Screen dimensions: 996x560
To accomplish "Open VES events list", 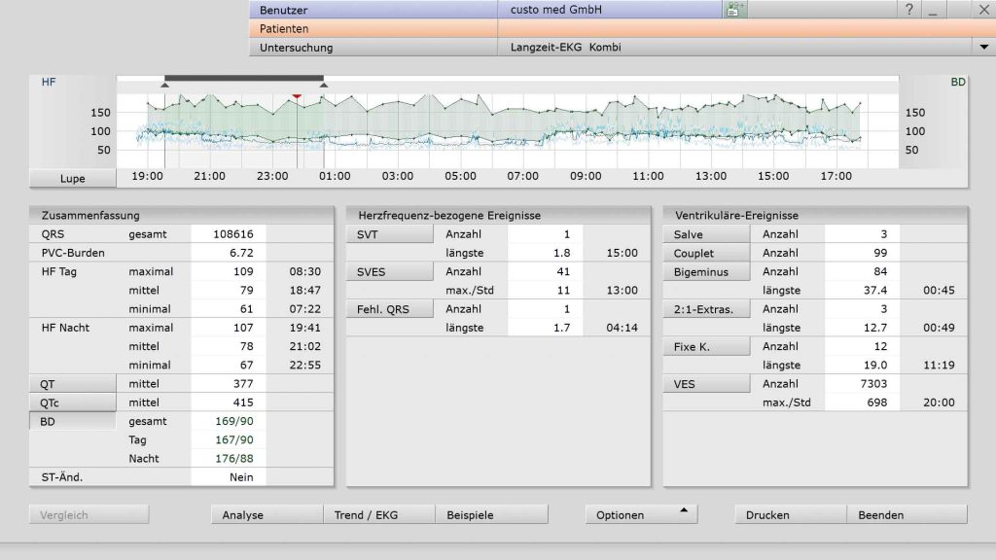I will [x=706, y=384].
